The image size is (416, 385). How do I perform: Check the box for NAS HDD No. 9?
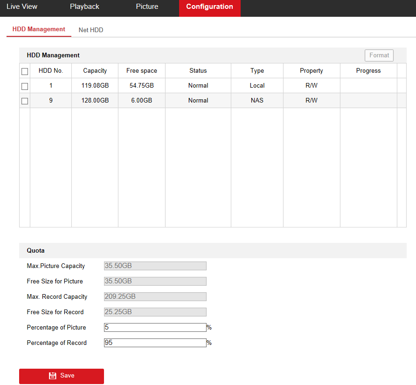[x=25, y=101]
